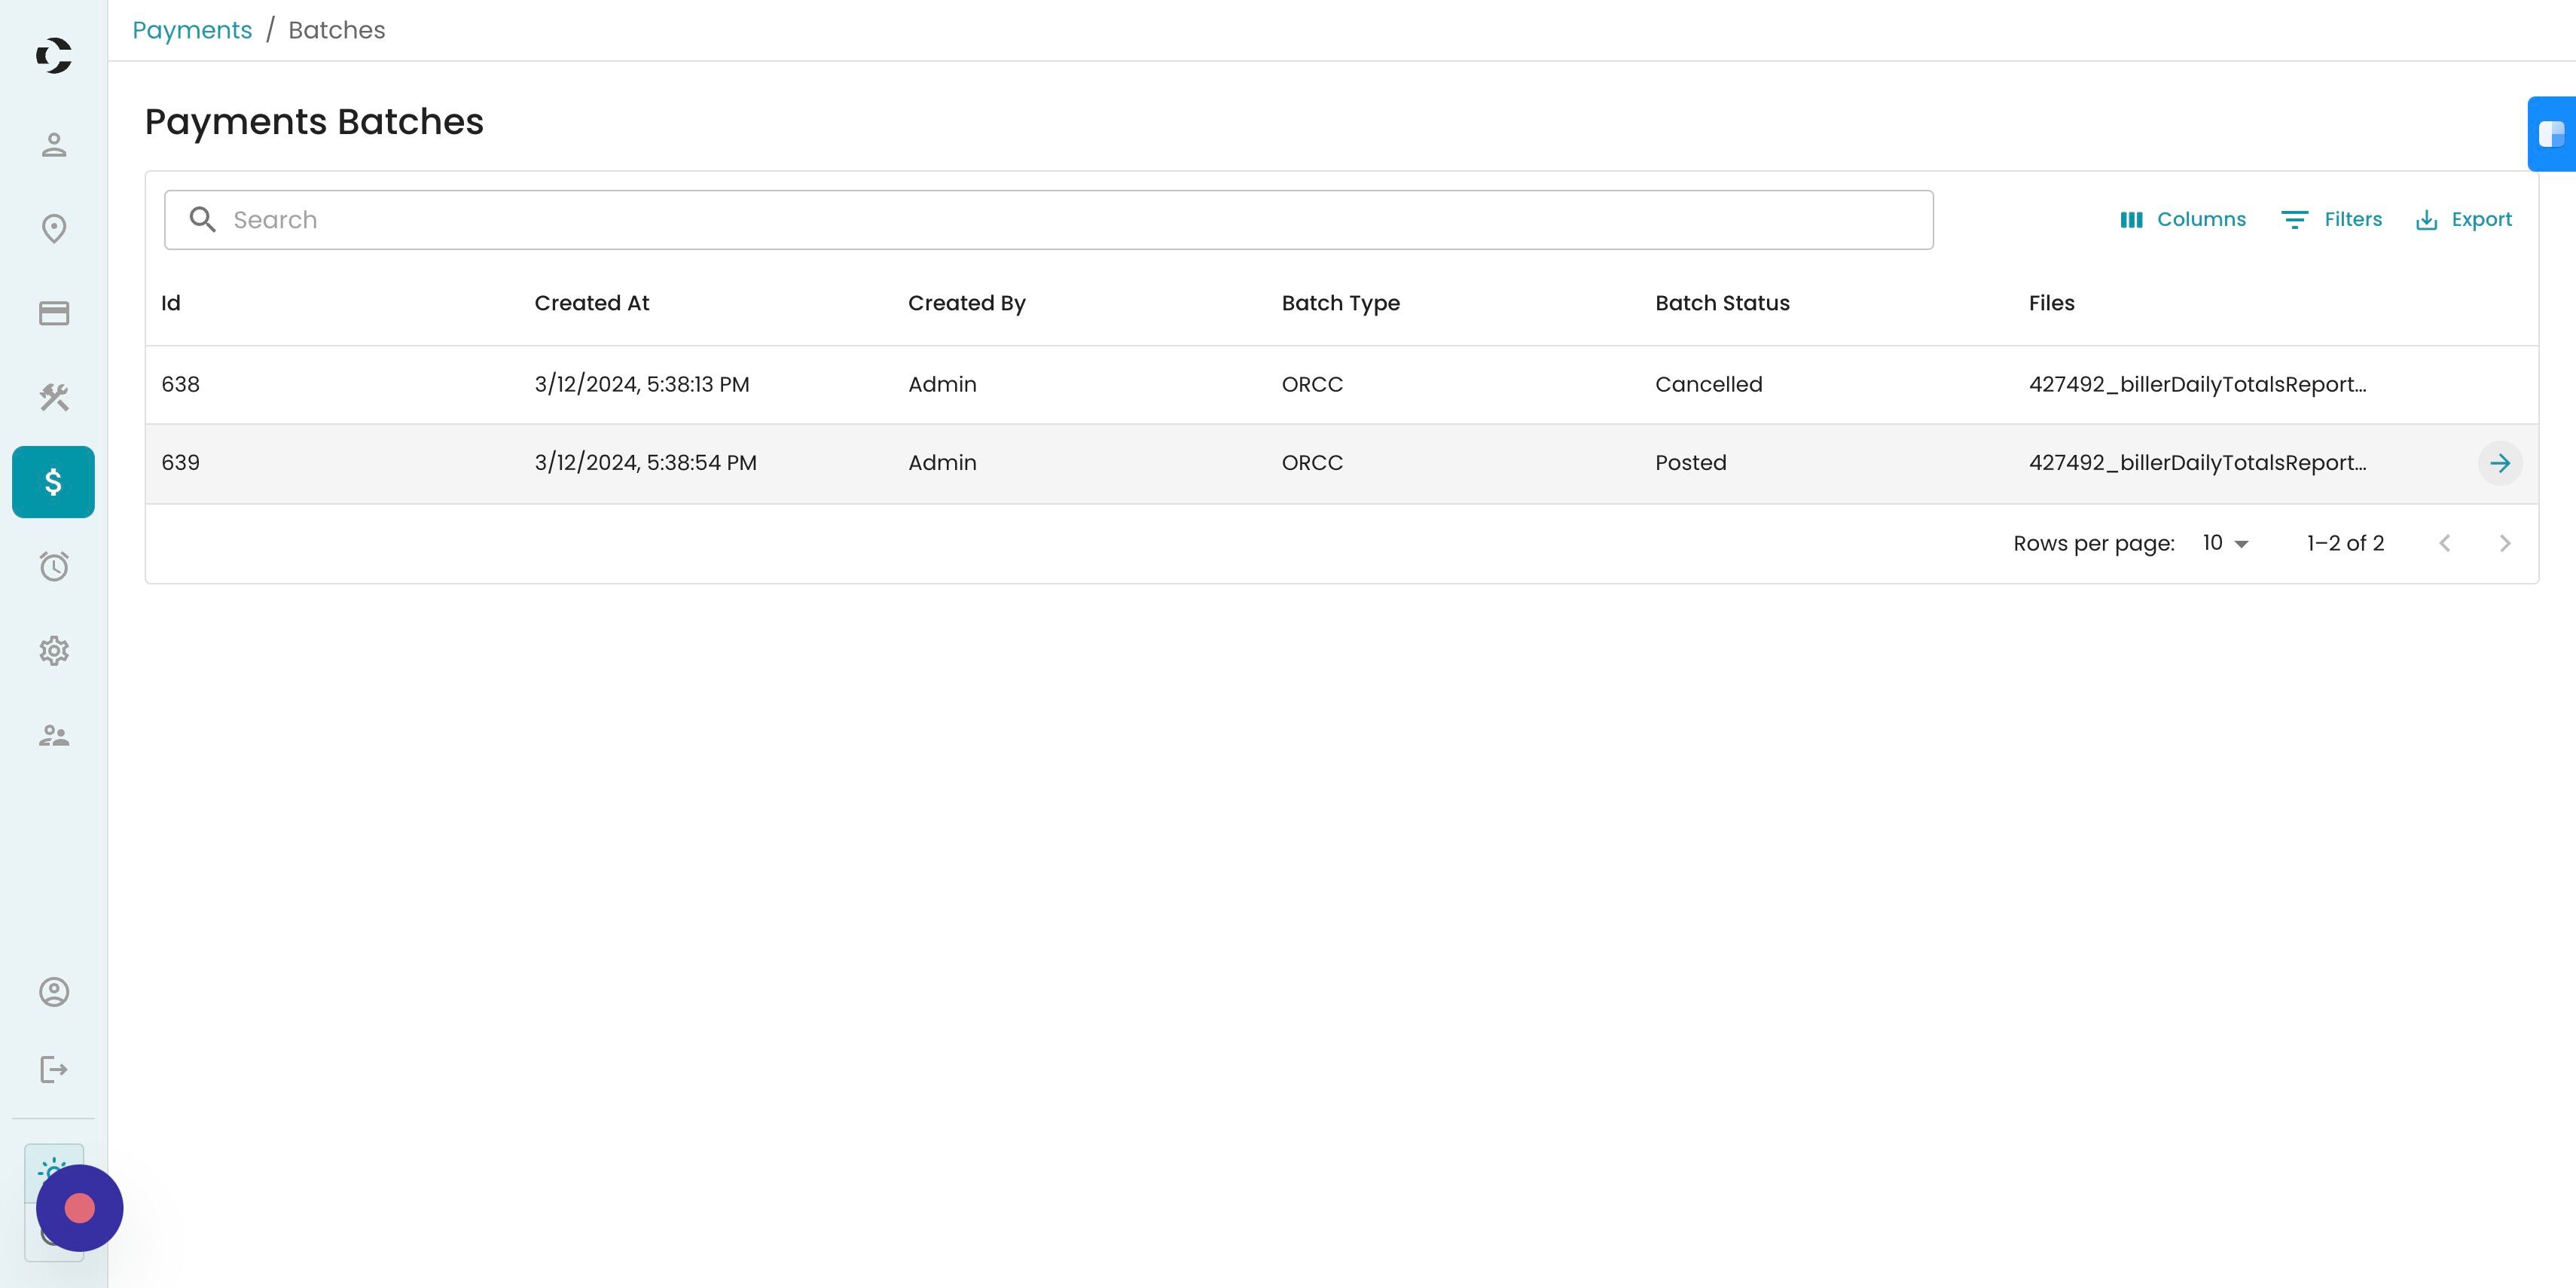Screen dimensions: 2576x1288
Task: Click the credit card sidebar icon
Action: coord(54,313)
